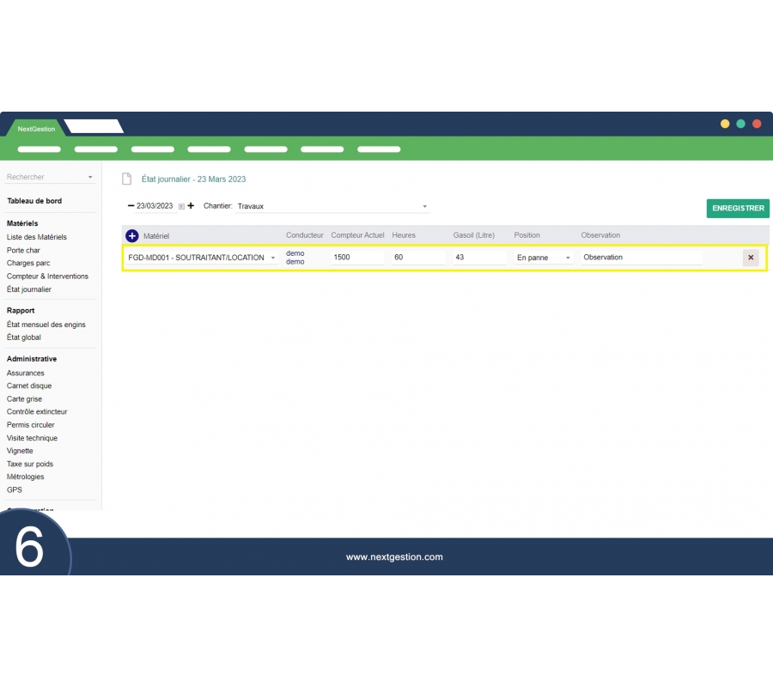Open Tableau de bord in sidebar
773x687 pixels.
[x=34, y=201]
